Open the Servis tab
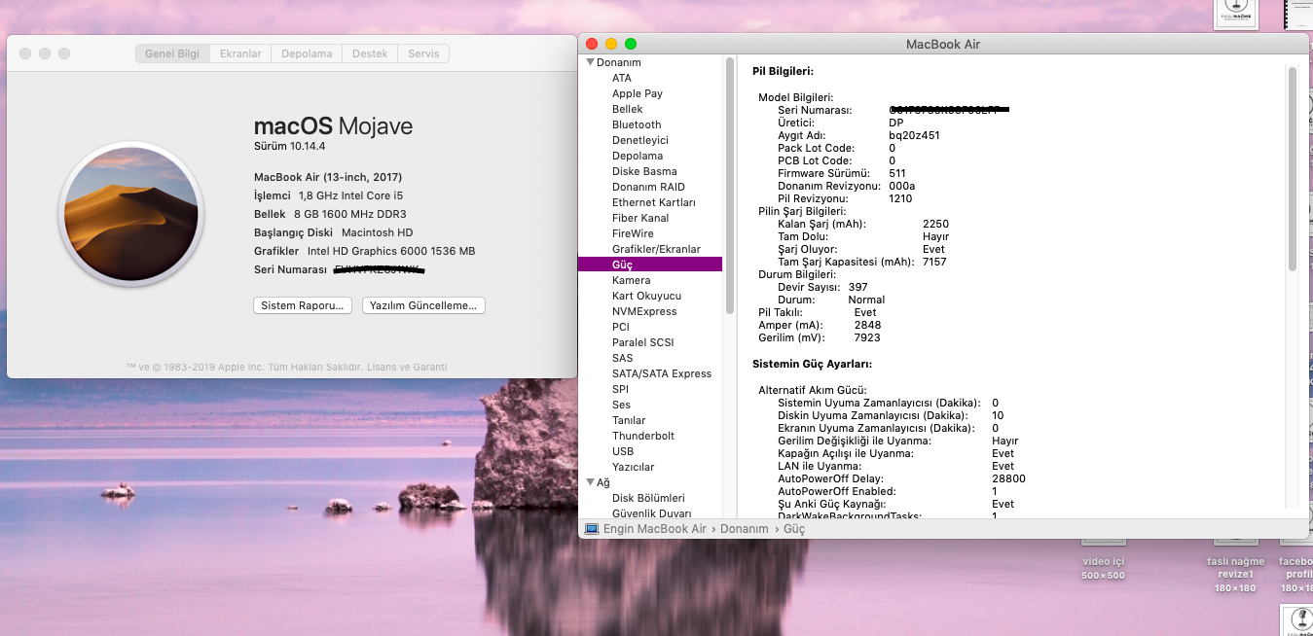Image resolution: width=1313 pixels, height=636 pixels. (x=423, y=53)
